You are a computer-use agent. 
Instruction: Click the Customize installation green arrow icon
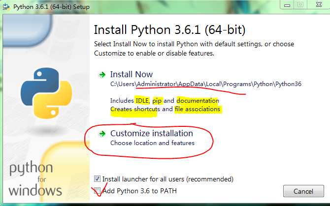(x=102, y=134)
